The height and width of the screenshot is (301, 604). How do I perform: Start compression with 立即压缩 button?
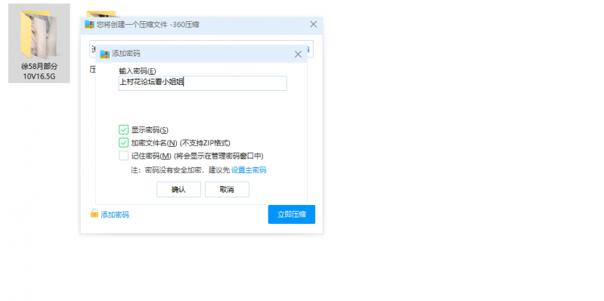[292, 214]
